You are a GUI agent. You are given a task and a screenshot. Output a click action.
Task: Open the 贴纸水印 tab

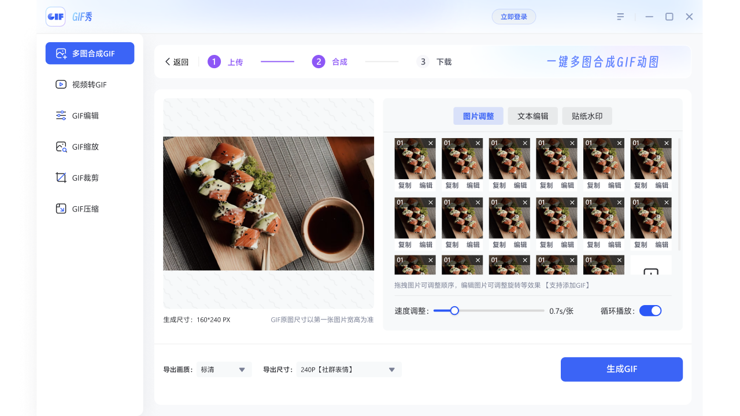tap(587, 116)
